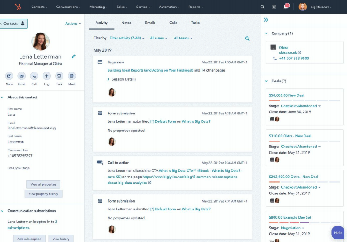Collapse the About this contact section
347x242 pixels.
click(2, 98)
